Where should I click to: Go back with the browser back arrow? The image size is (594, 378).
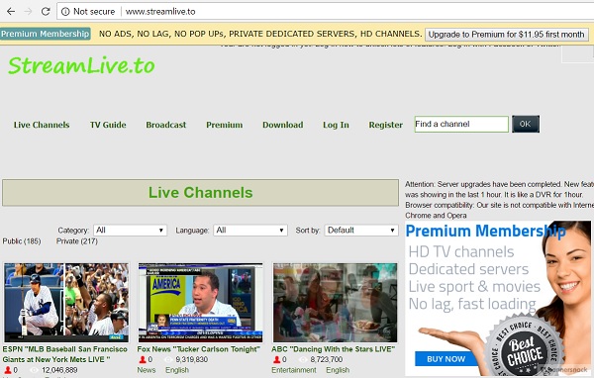[x=11, y=11]
